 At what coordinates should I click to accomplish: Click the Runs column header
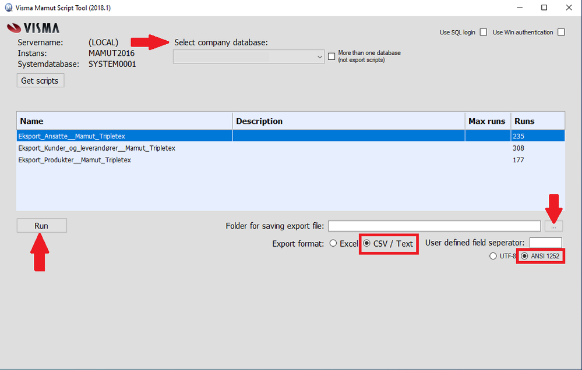click(538, 121)
